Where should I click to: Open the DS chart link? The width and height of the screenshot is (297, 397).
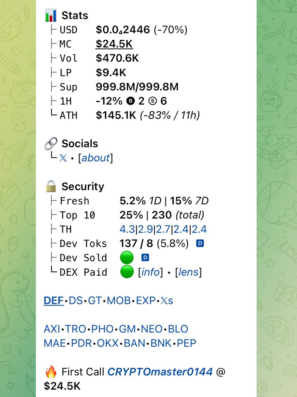[76, 300]
